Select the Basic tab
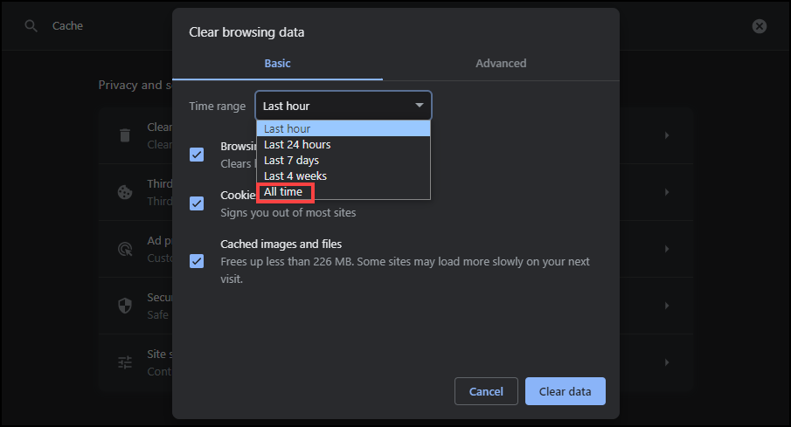The image size is (791, 427). (277, 64)
